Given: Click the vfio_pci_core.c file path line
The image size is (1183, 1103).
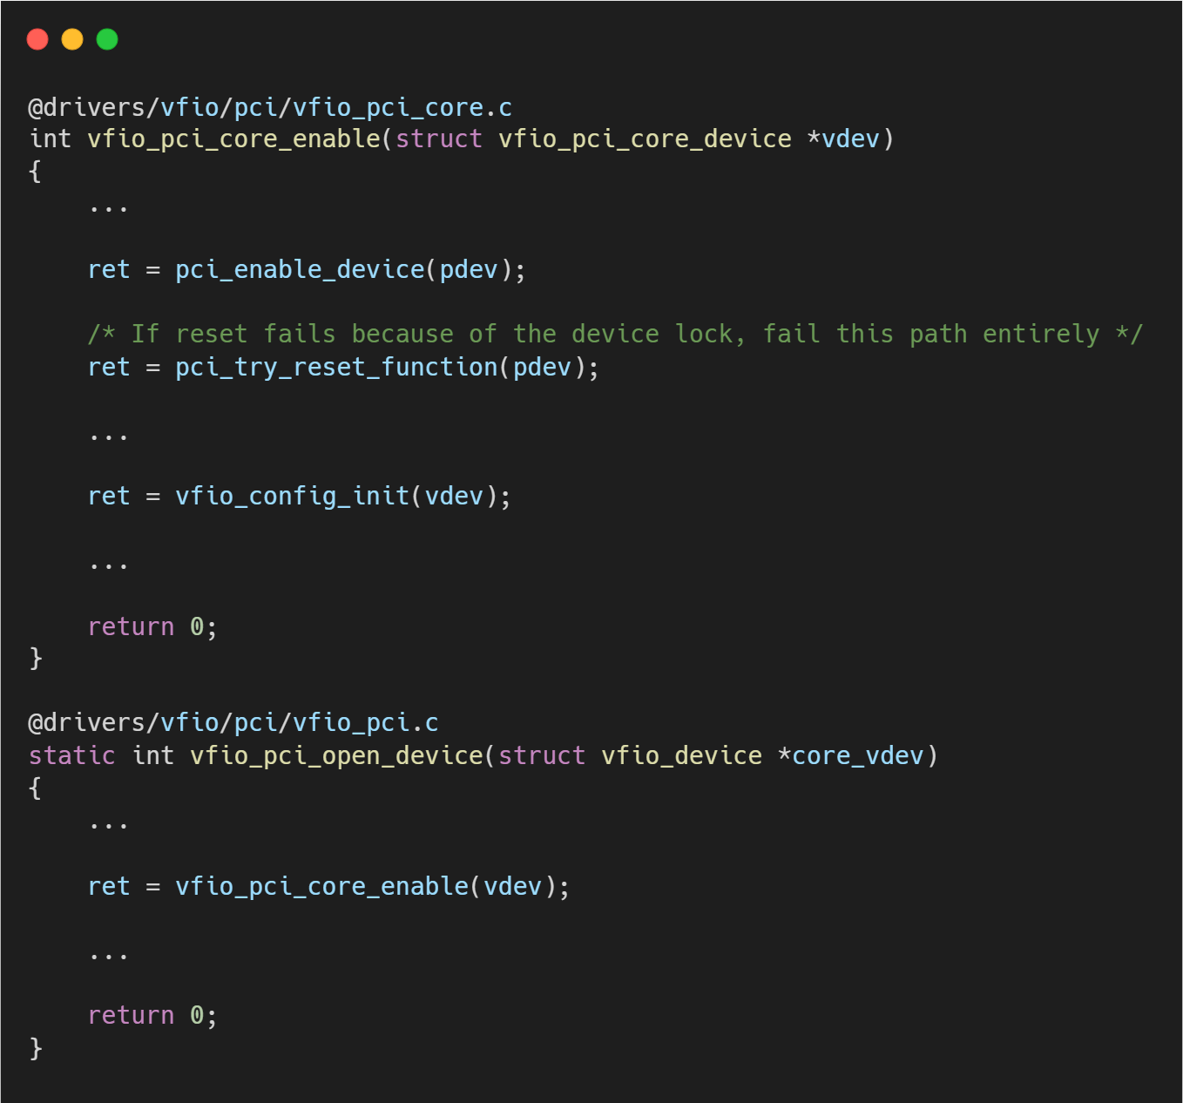Looking at the screenshot, I should [270, 107].
